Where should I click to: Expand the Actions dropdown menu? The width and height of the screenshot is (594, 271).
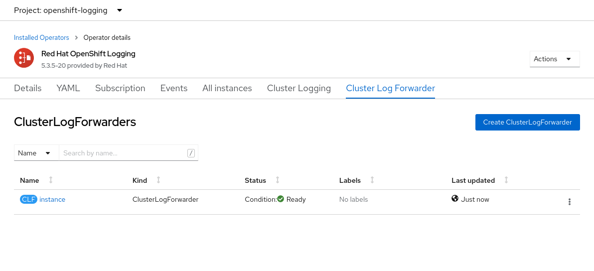coord(555,59)
